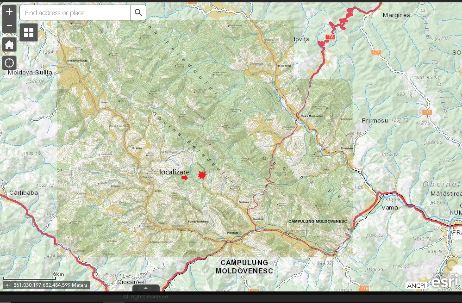Click the 17A road shield
The width and height of the screenshot is (462, 303).
[330, 36]
